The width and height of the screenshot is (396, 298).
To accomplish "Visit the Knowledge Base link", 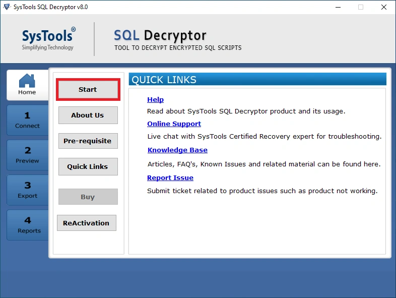I will click(x=177, y=150).
